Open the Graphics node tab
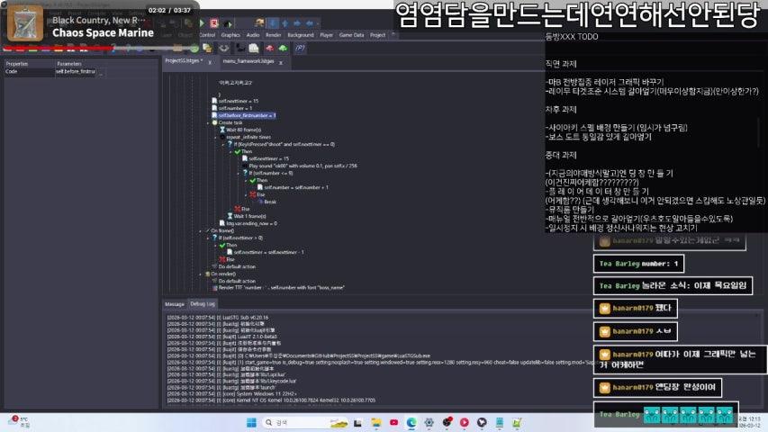768x432 pixels. pyautogui.click(x=230, y=35)
